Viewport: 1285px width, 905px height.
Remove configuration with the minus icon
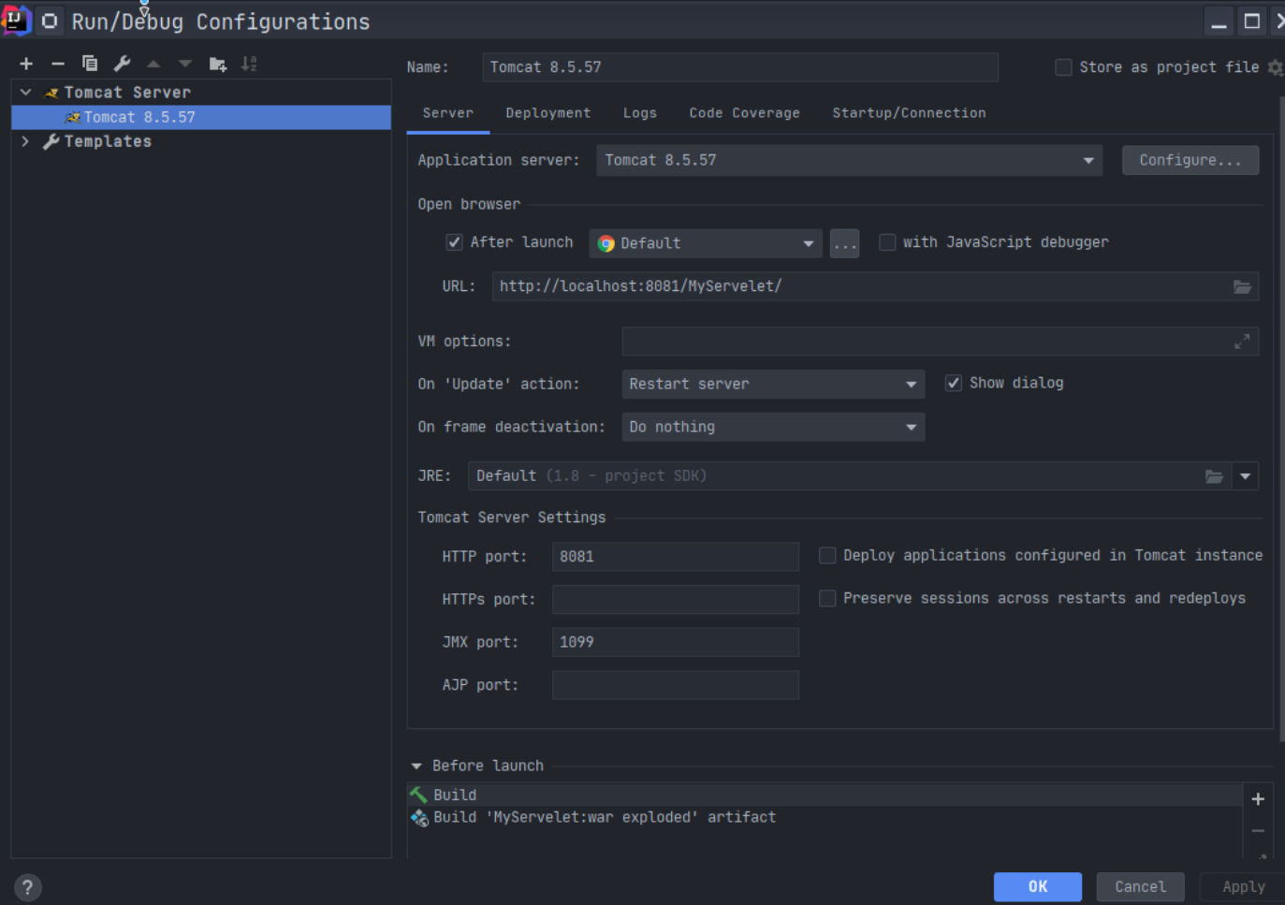pyautogui.click(x=58, y=64)
